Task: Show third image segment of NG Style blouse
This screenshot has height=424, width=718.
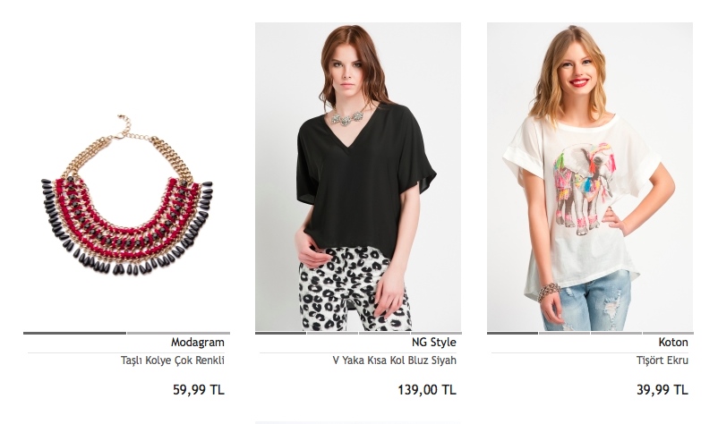Action: [x=384, y=333]
